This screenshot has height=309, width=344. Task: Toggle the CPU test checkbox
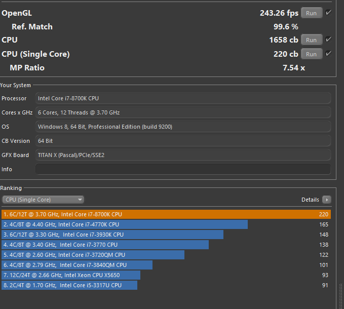[328, 40]
